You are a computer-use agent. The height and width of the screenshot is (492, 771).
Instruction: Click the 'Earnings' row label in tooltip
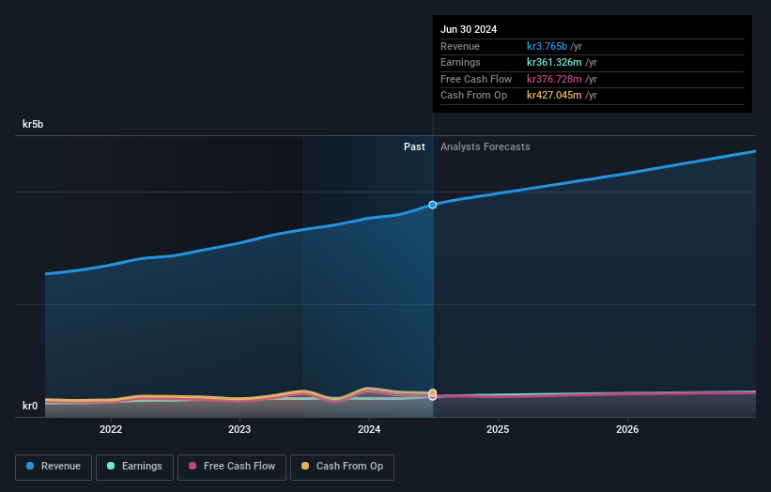point(460,62)
